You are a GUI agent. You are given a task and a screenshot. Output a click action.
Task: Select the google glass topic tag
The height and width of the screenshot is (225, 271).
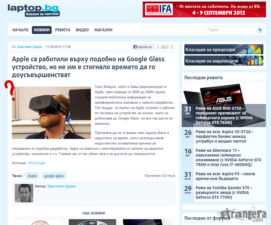point(54,176)
